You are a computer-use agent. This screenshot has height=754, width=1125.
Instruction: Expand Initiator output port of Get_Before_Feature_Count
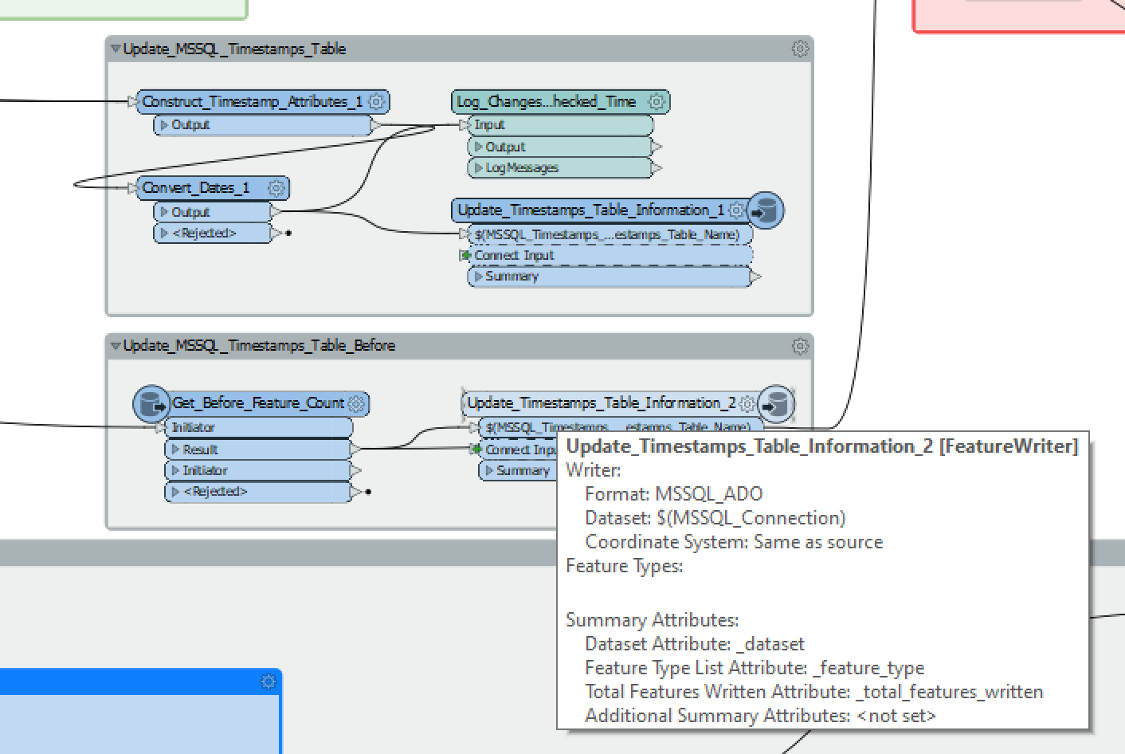pyautogui.click(x=175, y=471)
